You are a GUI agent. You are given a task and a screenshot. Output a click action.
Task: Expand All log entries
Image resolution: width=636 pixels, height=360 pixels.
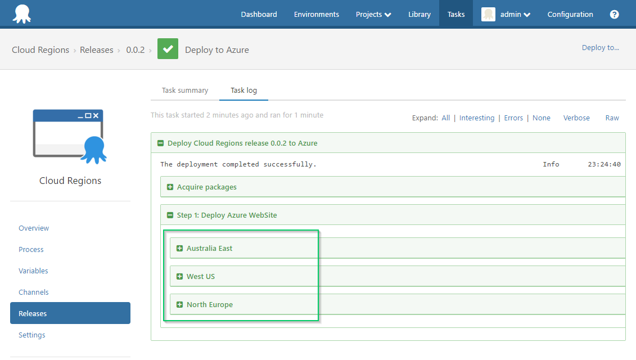click(x=445, y=118)
